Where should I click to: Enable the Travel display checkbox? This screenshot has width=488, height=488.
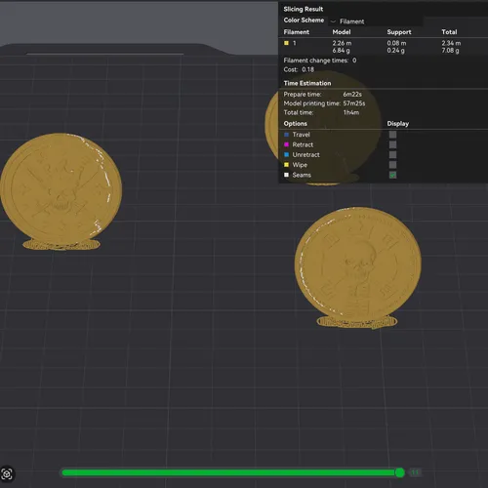pos(392,135)
